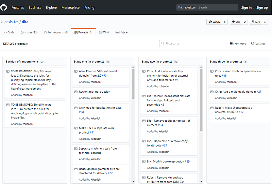The image size is (272, 184).
Task: Open the Issues tab
Action: pos(29,32)
